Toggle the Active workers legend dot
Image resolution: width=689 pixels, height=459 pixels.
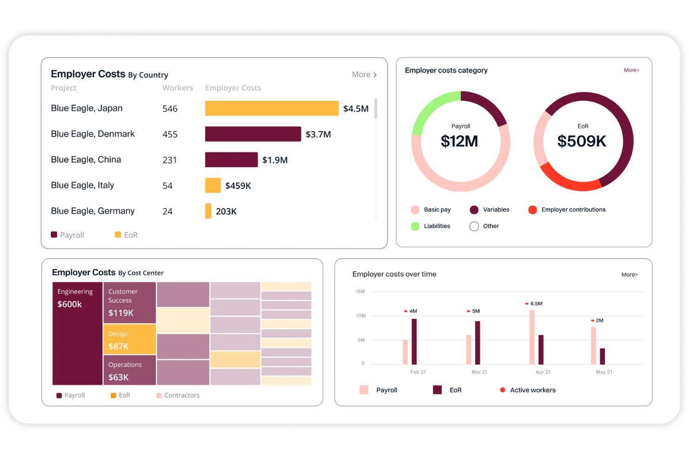pyautogui.click(x=502, y=390)
